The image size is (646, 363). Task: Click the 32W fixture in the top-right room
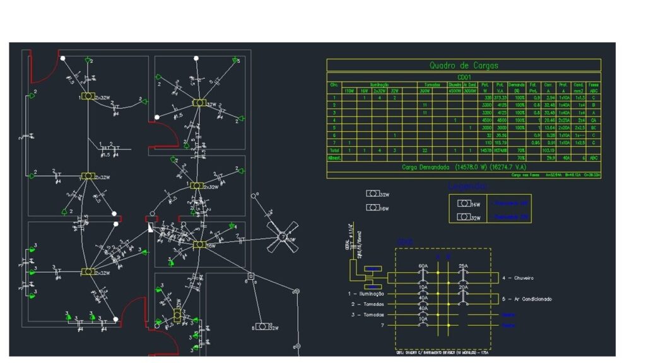pyautogui.click(x=199, y=102)
